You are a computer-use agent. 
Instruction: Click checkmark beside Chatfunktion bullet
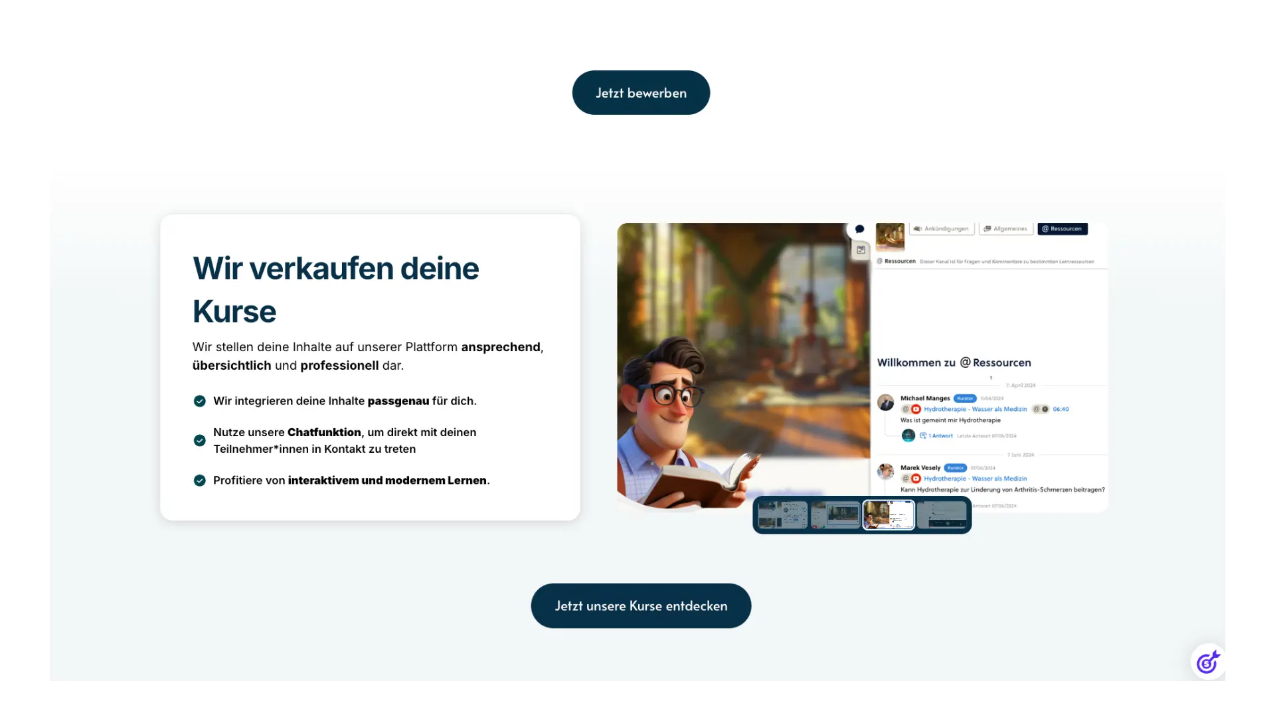point(199,440)
